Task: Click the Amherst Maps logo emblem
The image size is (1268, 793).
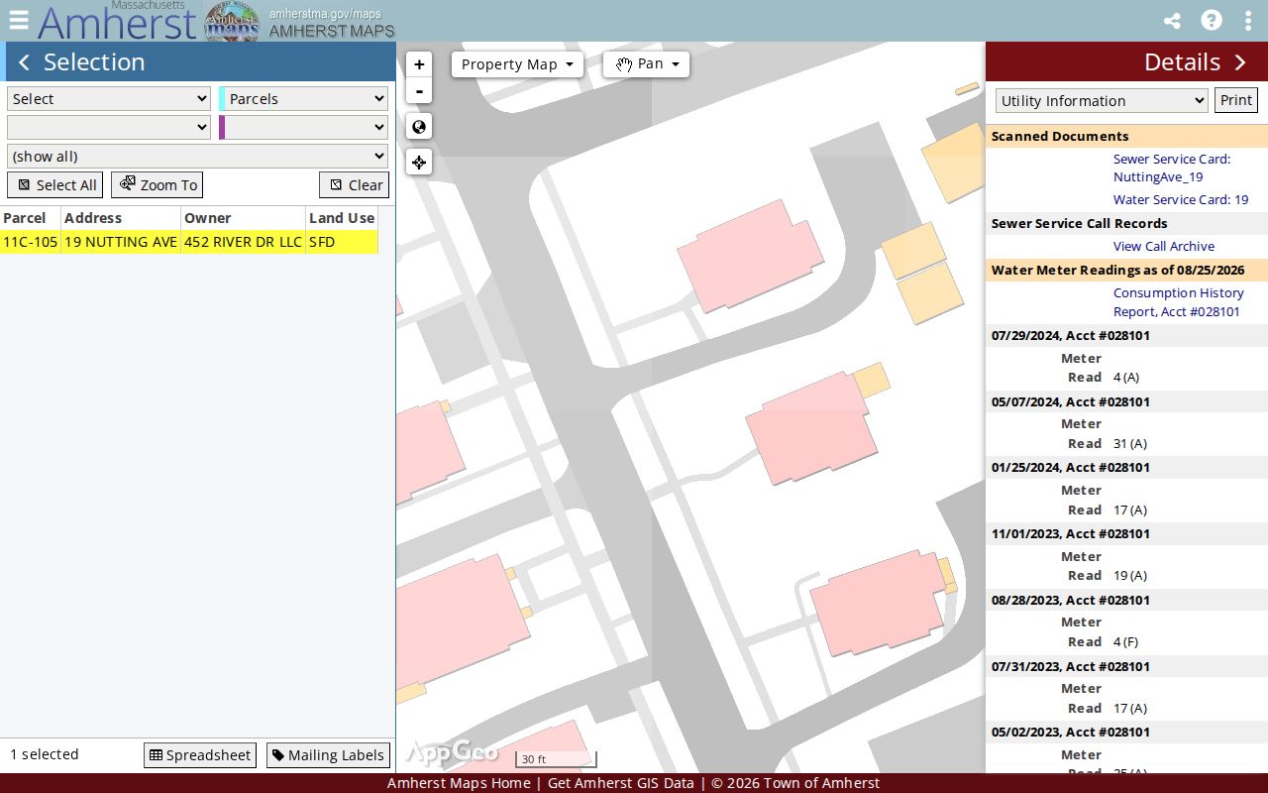Action: pos(232,22)
